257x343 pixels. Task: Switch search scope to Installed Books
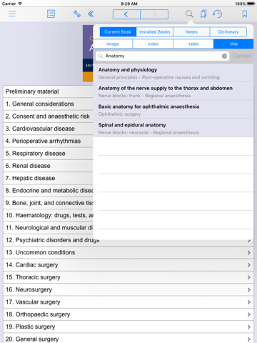click(x=155, y=32)
